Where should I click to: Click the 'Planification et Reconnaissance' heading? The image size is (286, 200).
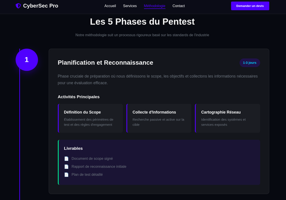[105, 63]
